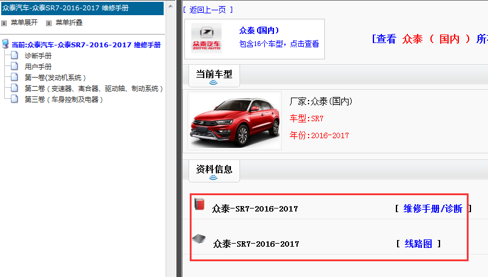Viewport: 488px width, 277px height.
Task: Click the 菜单折叠 collapse menu icon
Action: point(49,23)
